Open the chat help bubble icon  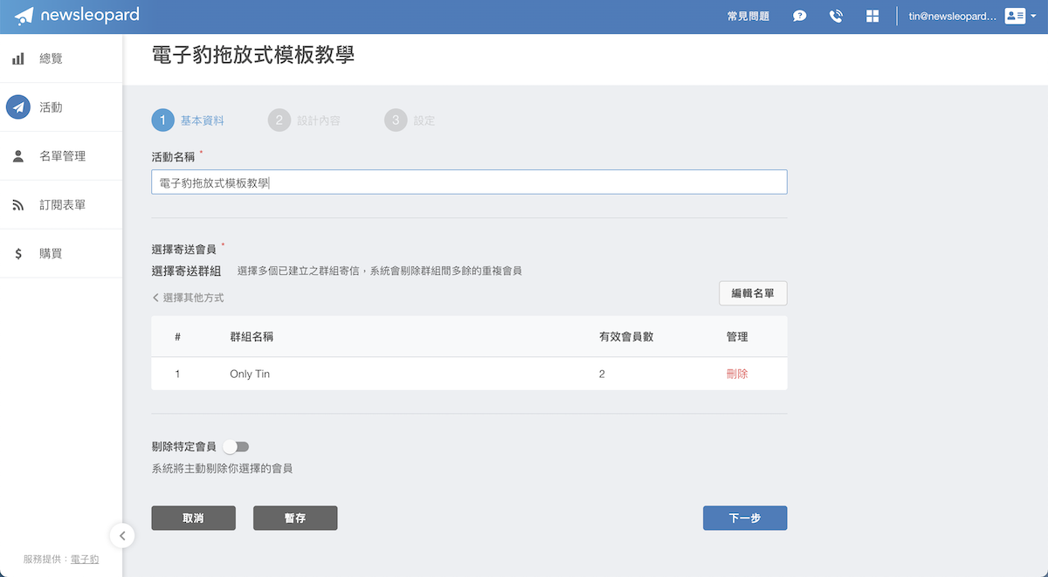pyautogui.click(x=799, y=17)
